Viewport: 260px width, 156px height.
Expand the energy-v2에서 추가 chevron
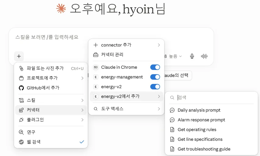159,96
